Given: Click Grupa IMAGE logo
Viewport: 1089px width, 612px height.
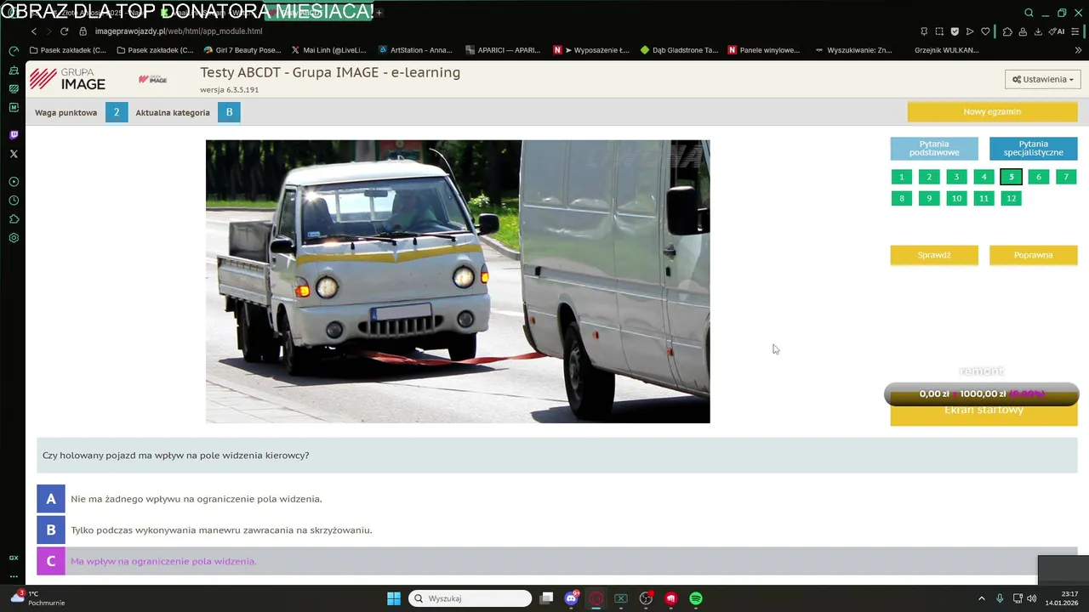Looking at the screenshot, I should click(68, 79).
